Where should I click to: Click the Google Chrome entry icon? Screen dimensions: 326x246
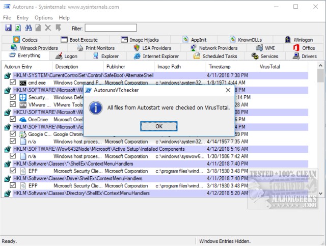(x=23, y=134)
